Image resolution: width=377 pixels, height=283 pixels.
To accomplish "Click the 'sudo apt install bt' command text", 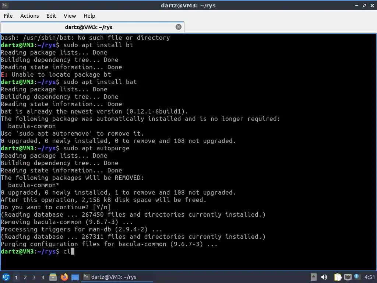I will pyautogui.click(x=98, y=45).
